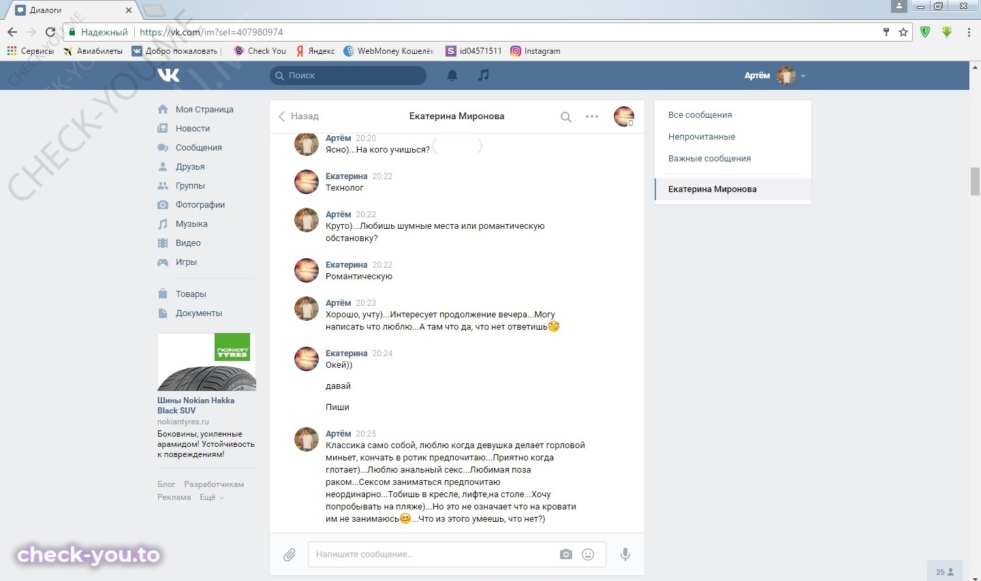Click the key icon in address bar

(886, 32)
